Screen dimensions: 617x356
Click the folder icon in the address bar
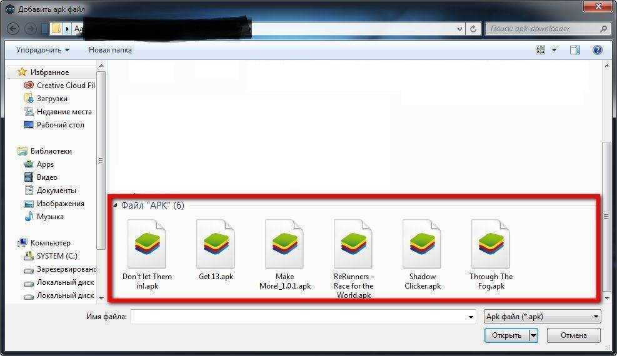(x=56, y=29)
